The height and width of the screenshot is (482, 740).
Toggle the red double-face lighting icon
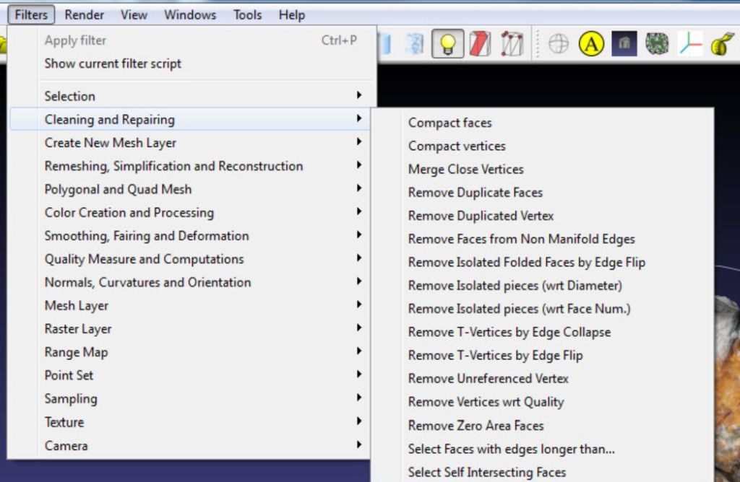[x=480, y=44]
